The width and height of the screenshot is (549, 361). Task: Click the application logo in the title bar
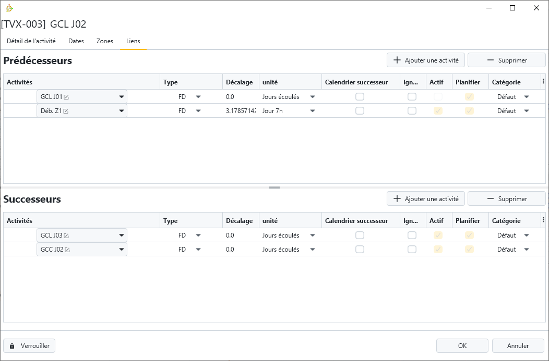[9, 8]
